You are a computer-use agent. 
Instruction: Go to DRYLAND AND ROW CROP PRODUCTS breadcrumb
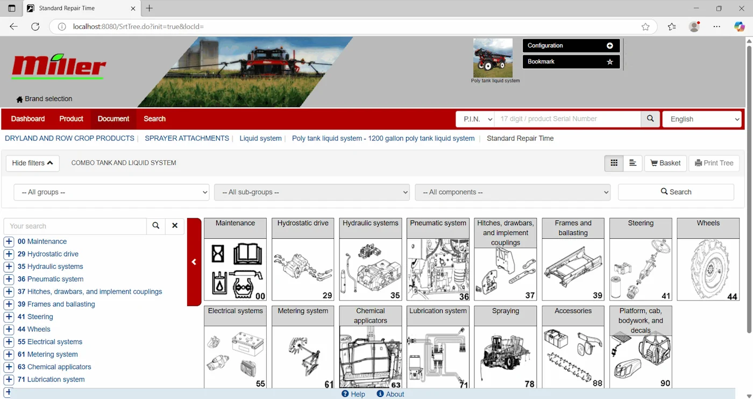click(x=69, y=138)
